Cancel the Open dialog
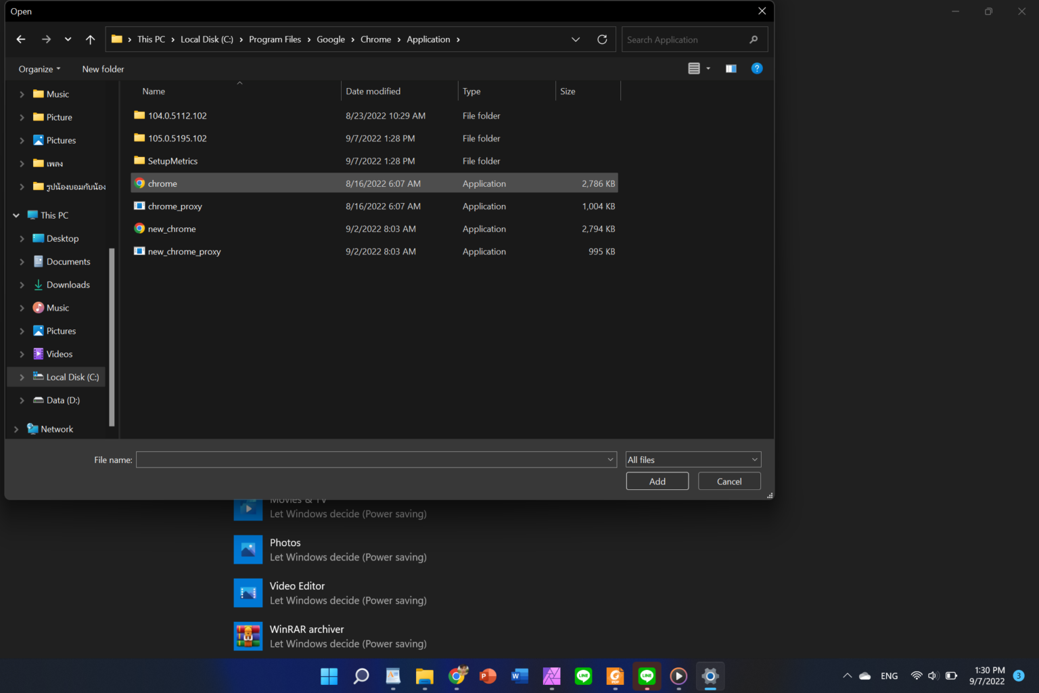This screenshot has height=693, width=1039. coord(729,480)
